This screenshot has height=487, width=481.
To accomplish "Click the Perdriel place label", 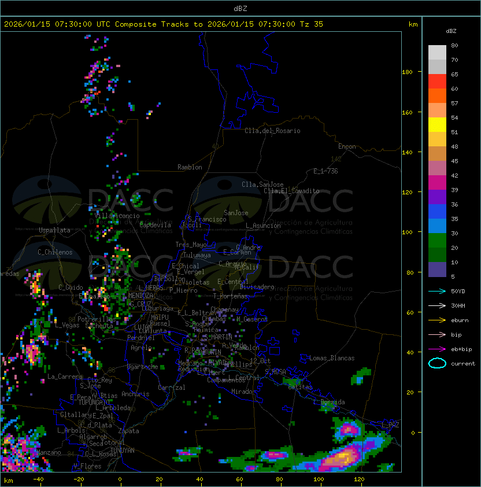I will coord(141,338).
